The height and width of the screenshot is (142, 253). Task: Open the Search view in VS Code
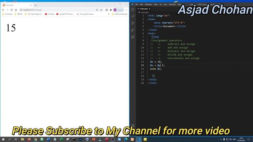pyautogui.click(x=133, y=16)
